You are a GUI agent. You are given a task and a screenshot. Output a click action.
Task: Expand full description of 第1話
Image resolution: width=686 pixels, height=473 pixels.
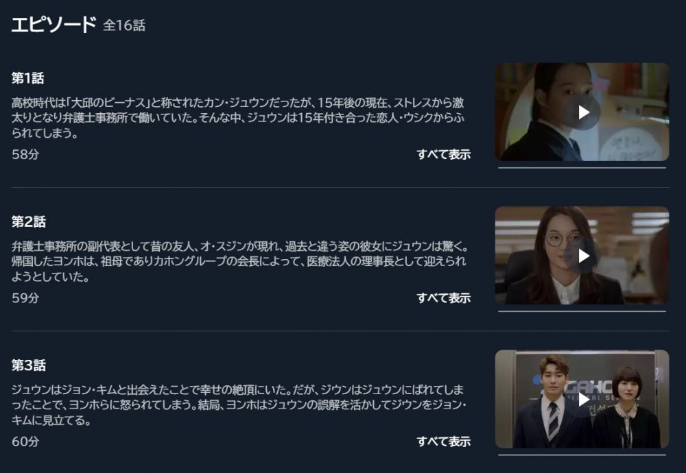pyautogui.click(x=444, y=154)
